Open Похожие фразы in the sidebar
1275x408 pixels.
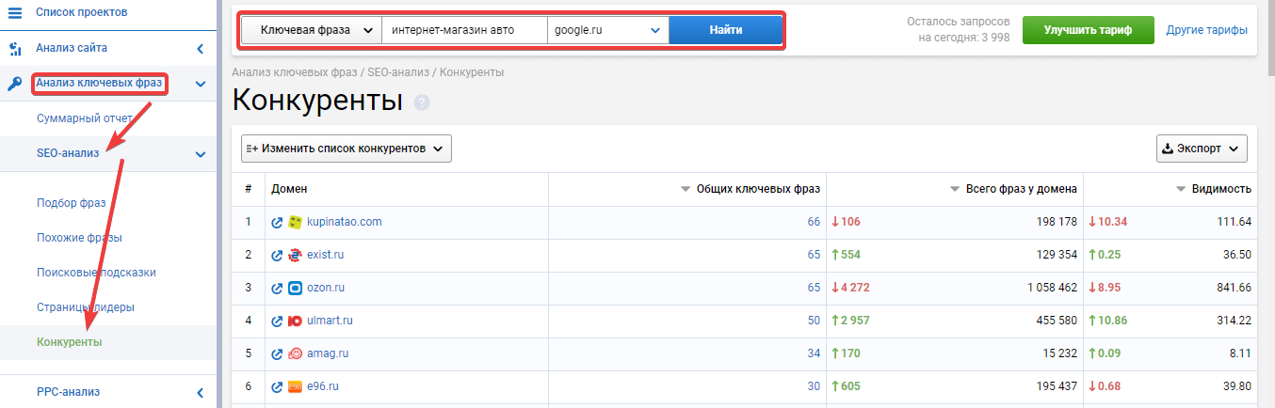coord(79,238)
